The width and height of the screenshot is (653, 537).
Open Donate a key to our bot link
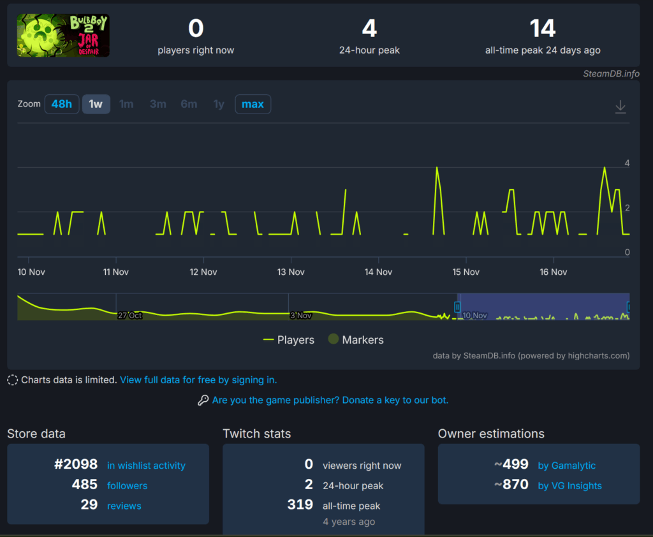coord(330,400)
